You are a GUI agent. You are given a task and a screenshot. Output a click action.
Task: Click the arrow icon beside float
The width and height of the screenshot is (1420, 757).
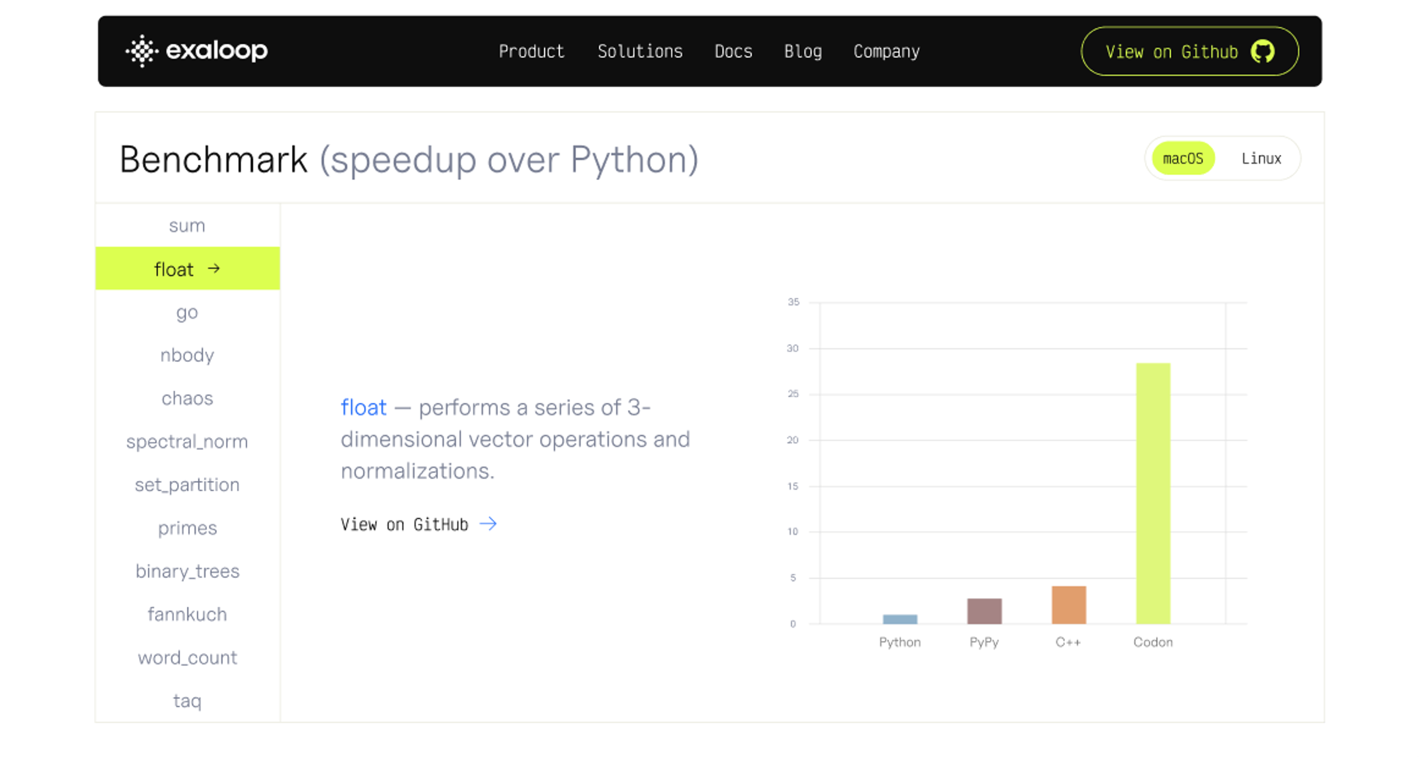214,269
